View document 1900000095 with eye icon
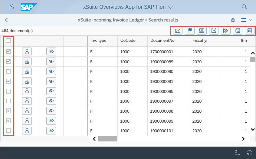 pos(51,91)
